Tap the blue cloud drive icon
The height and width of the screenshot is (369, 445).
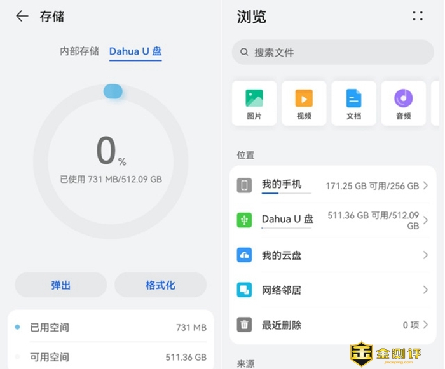[x=245, y=255]
